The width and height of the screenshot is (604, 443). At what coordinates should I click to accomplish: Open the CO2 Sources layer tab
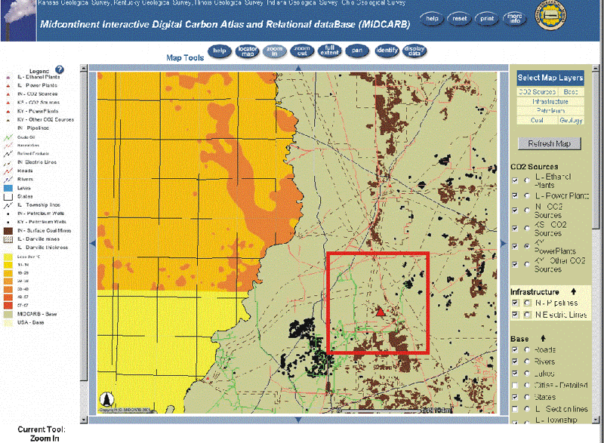(x=537, y=92)
